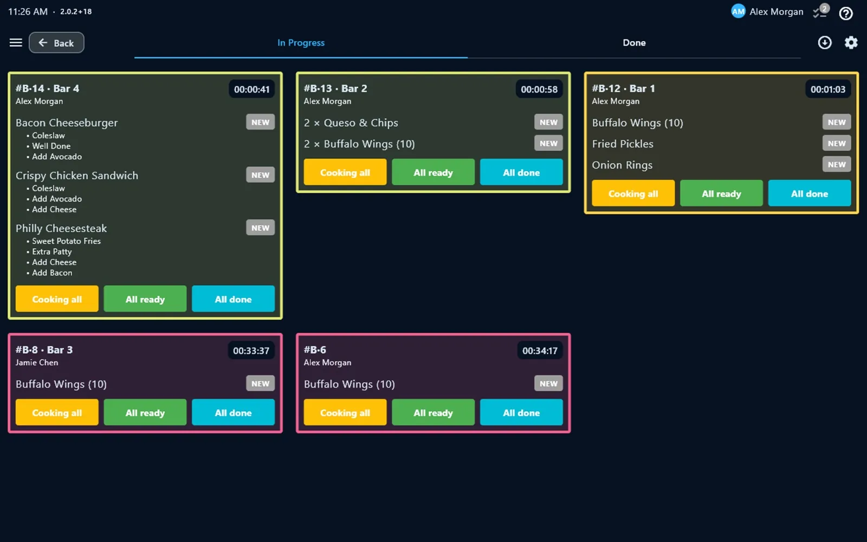The image size is (867, 542).
Task: Click the 00:00:41 timer on B-14
Action: [251, 89]
